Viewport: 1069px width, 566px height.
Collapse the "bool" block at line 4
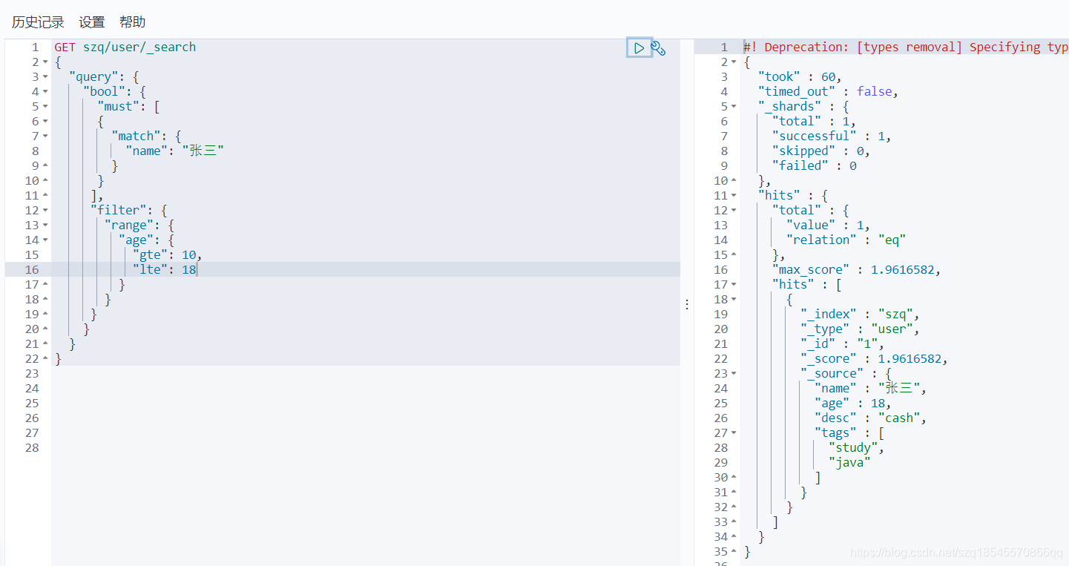pyautogui.click(x=45, y=92)
